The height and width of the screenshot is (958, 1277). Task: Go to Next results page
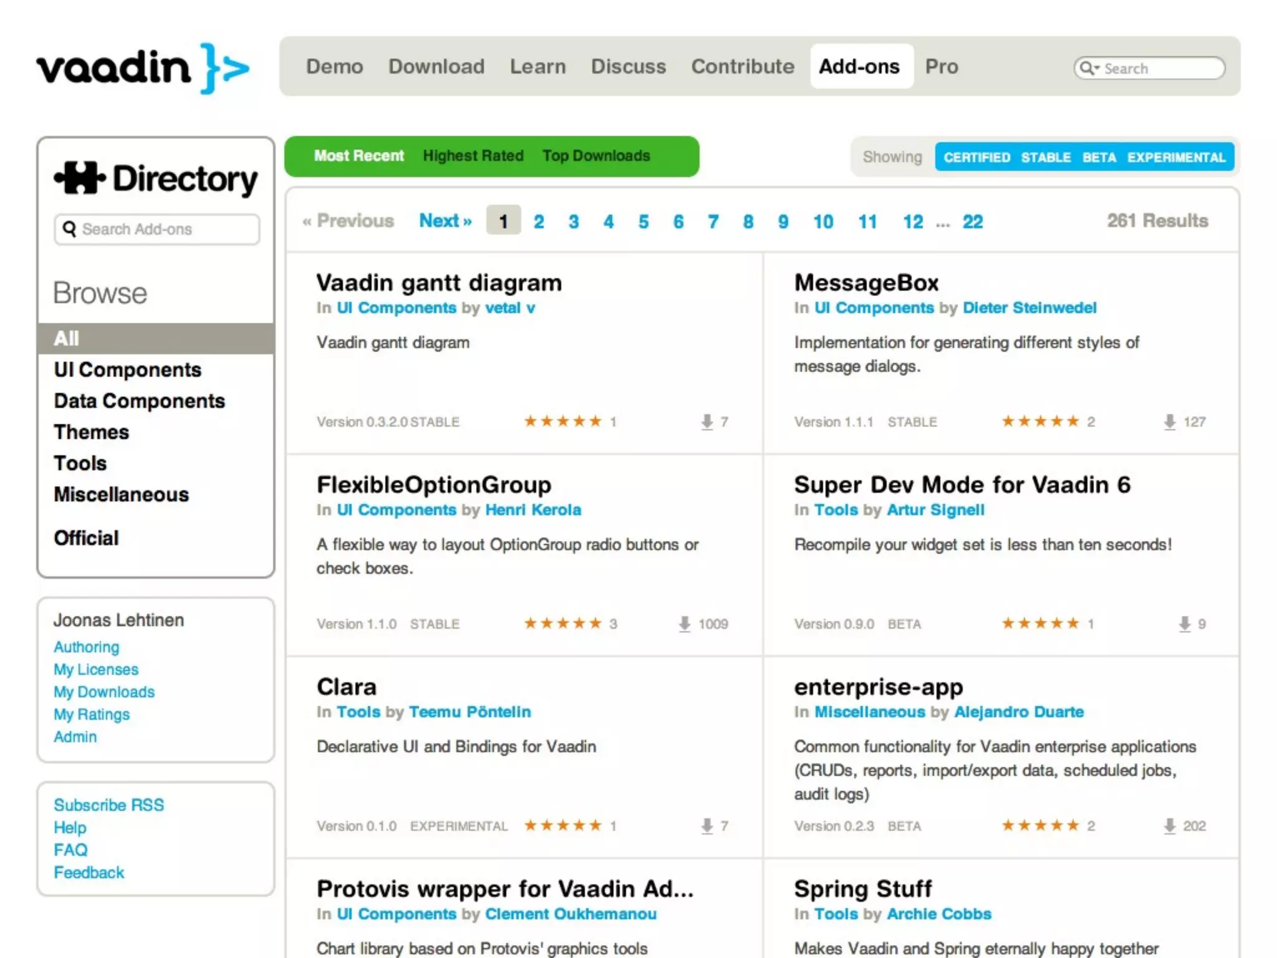pos(445,221)
